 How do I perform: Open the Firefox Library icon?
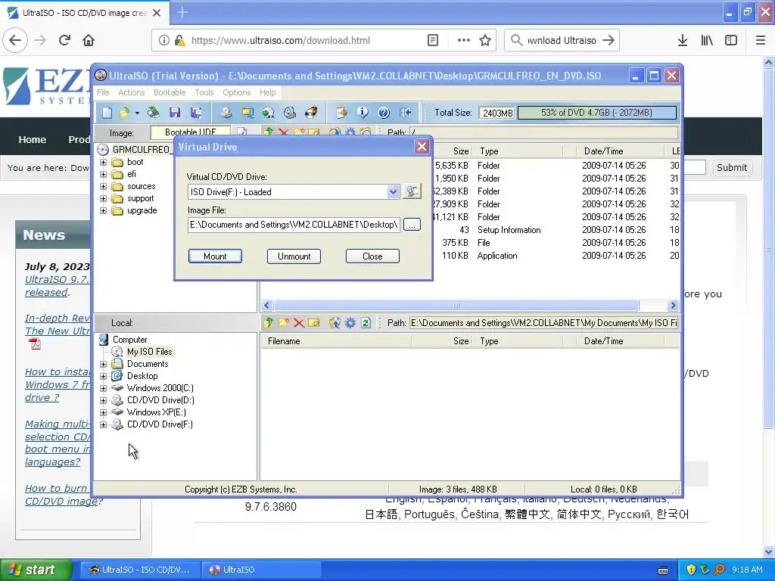(707, 41)
